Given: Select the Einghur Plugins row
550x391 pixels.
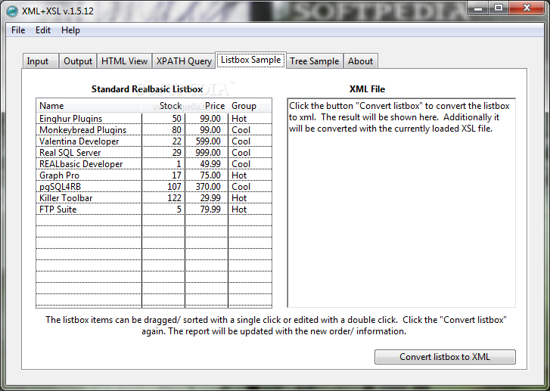Looking at the screenshot, I should click(x=154, y=119).
